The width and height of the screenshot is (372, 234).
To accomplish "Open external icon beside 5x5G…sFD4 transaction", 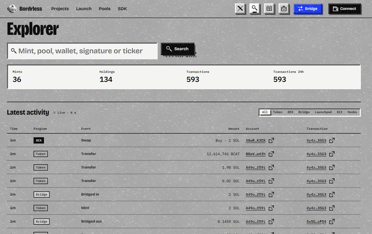I will (x=332, y=222).
